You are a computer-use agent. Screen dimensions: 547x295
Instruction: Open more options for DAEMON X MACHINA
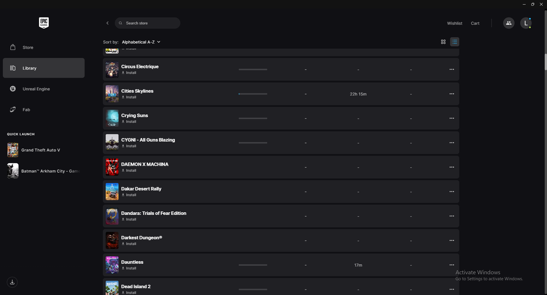pos(452,167)
